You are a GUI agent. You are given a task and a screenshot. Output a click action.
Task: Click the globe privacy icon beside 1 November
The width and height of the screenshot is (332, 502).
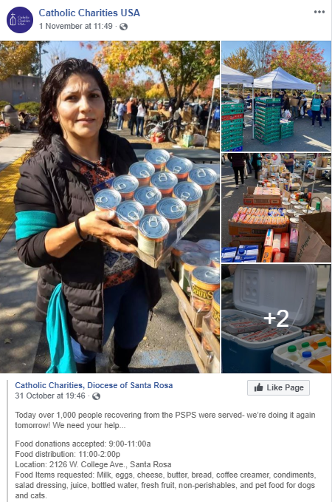coord(123,27)
